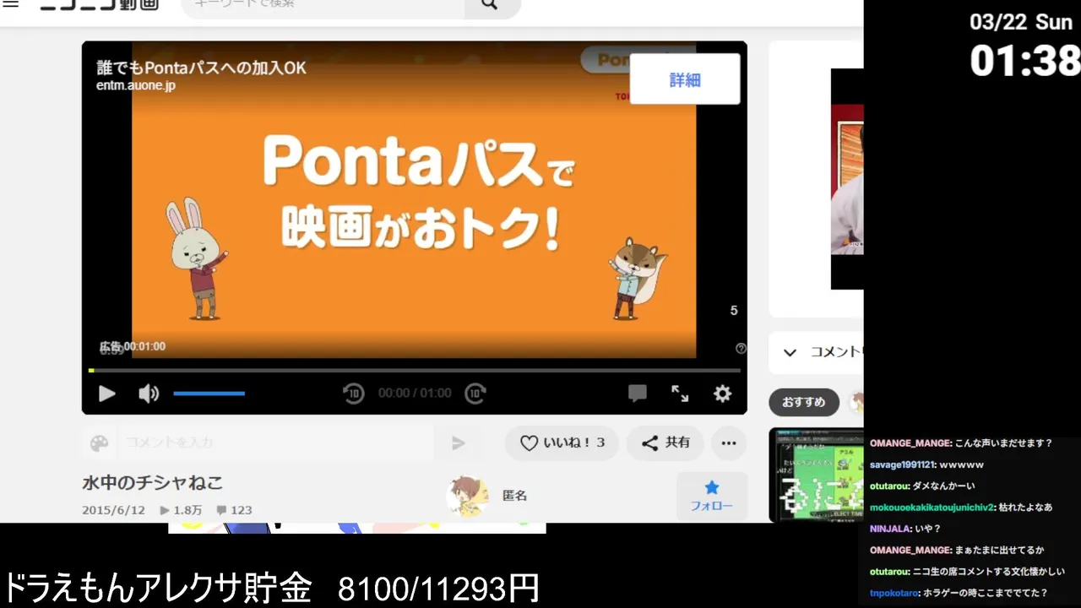Viewport: 1081px width, 608px height.
Task: Click the ad help question mark icon
Action: click(x=741, y=349)
